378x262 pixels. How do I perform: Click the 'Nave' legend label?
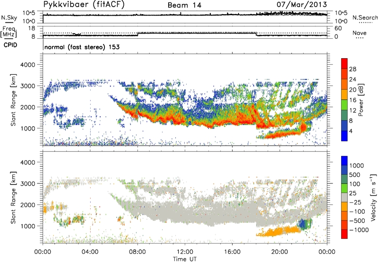tap(360, 33)
